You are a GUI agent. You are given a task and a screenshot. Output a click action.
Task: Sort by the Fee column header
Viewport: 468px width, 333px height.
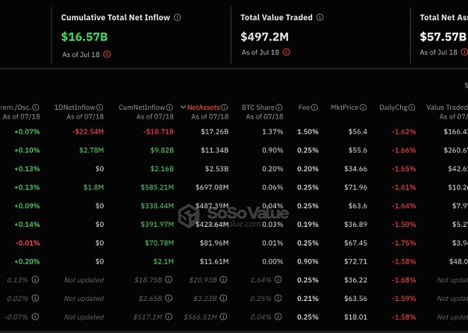(304, 107)
